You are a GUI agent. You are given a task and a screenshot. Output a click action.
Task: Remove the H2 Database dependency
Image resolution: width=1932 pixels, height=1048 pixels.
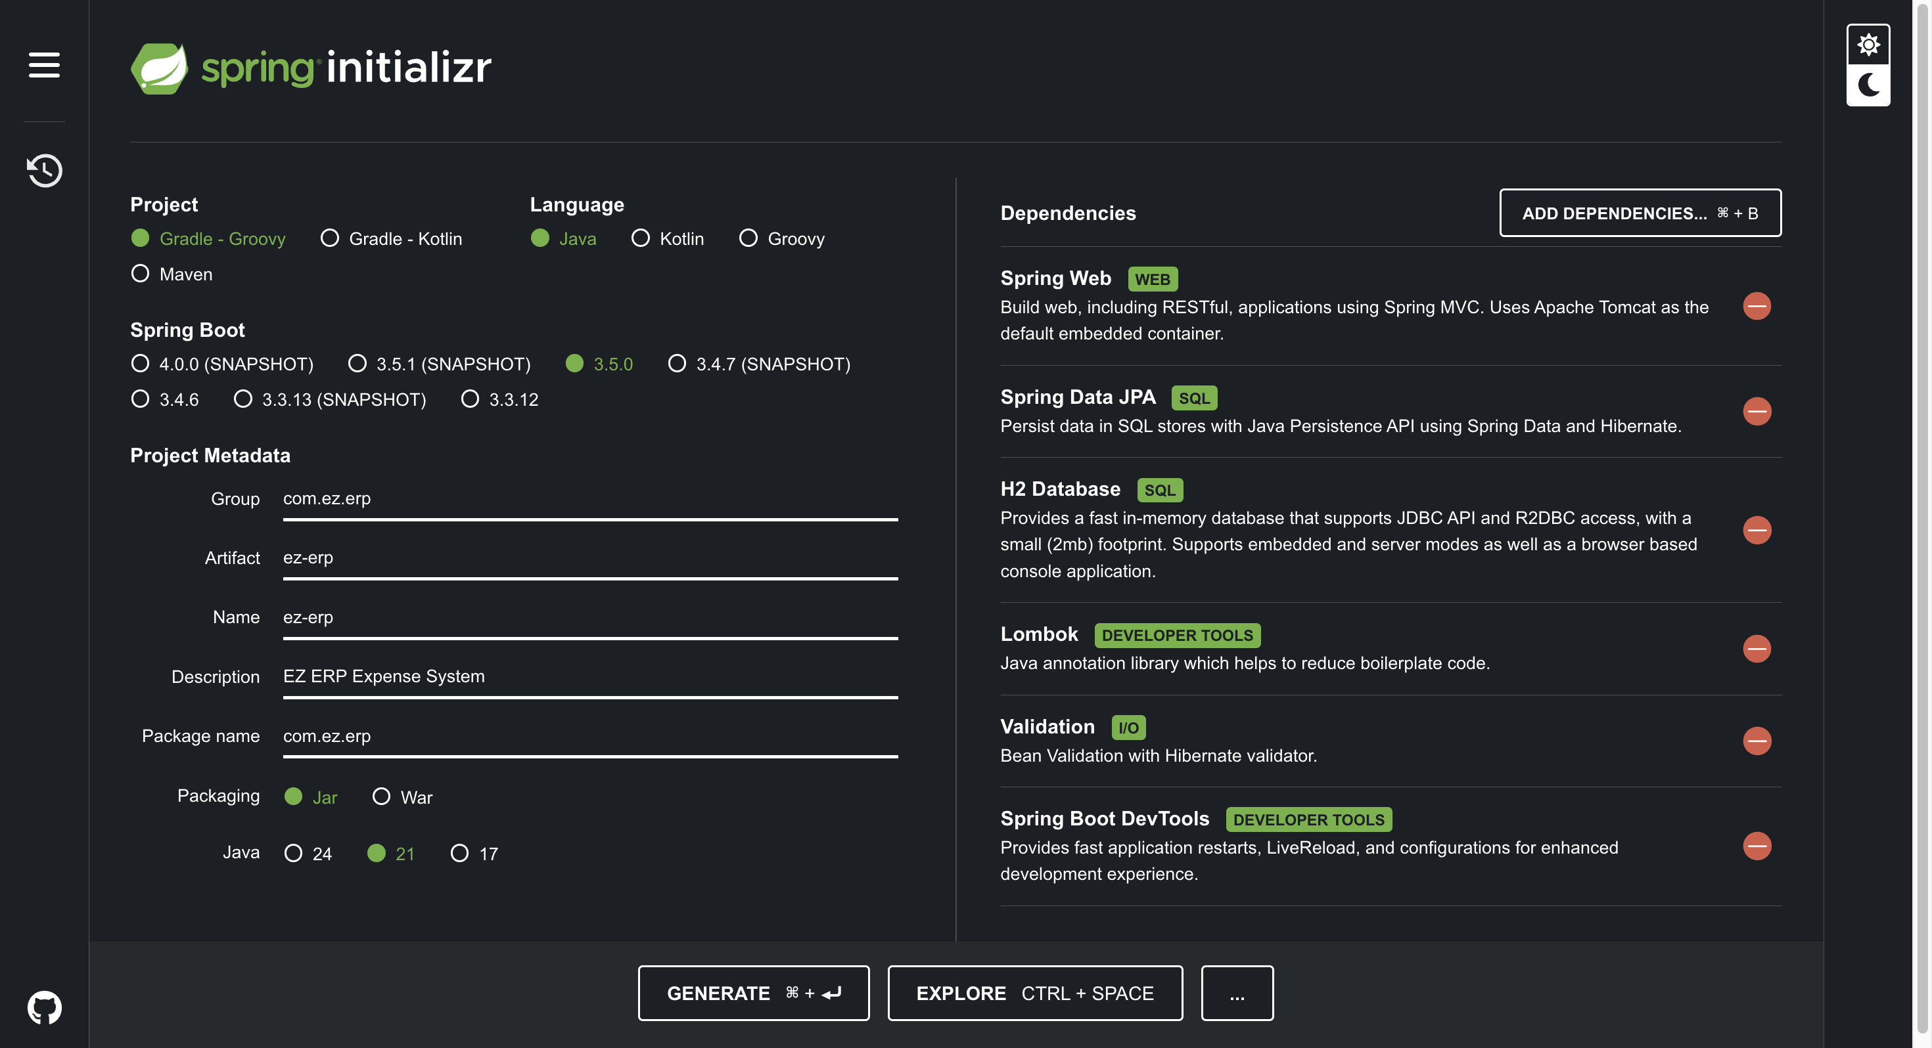[x=1757, y=530]
